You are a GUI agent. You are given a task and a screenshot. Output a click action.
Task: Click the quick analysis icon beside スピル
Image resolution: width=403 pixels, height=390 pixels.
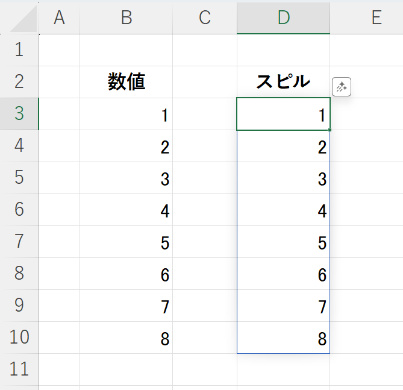[342, 87]
